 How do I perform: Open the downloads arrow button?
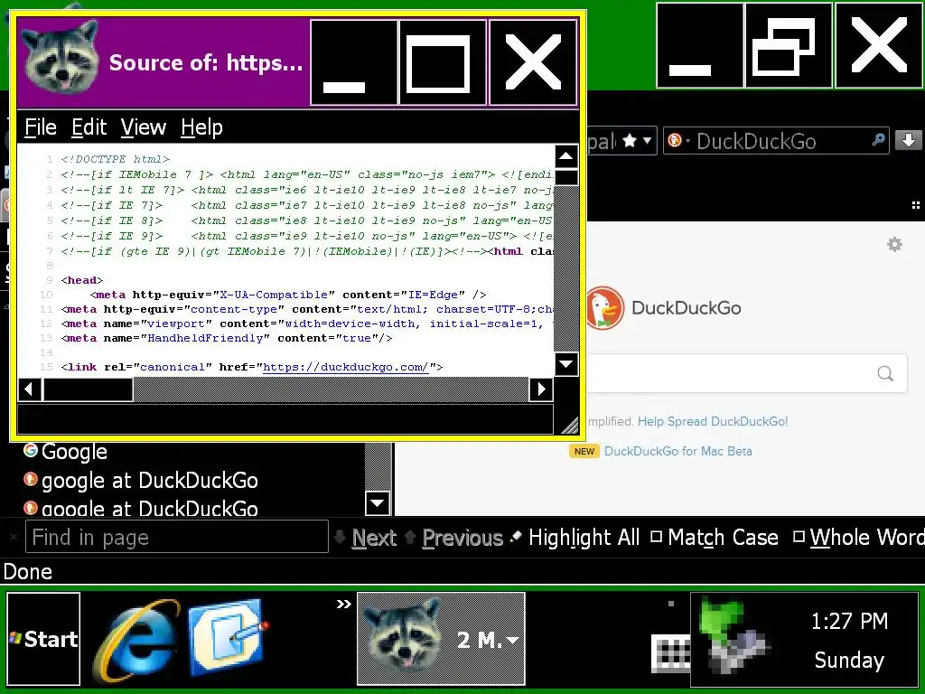pyautogui.click(x=909, y=140)
